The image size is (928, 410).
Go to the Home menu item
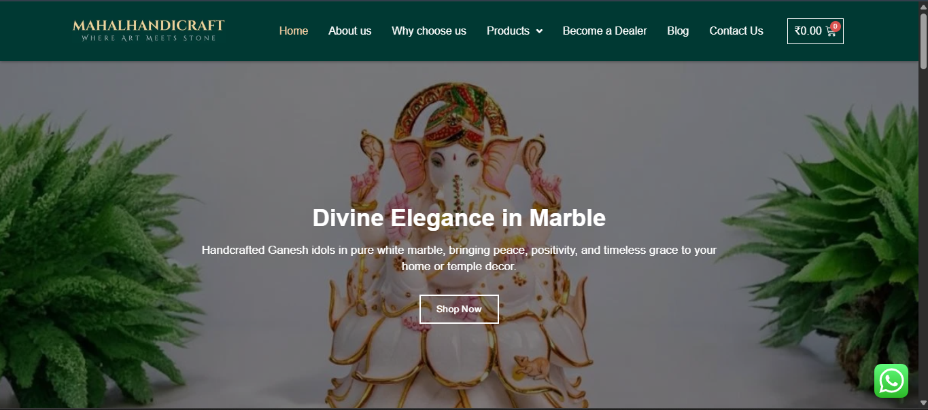[x=294, y=31]
